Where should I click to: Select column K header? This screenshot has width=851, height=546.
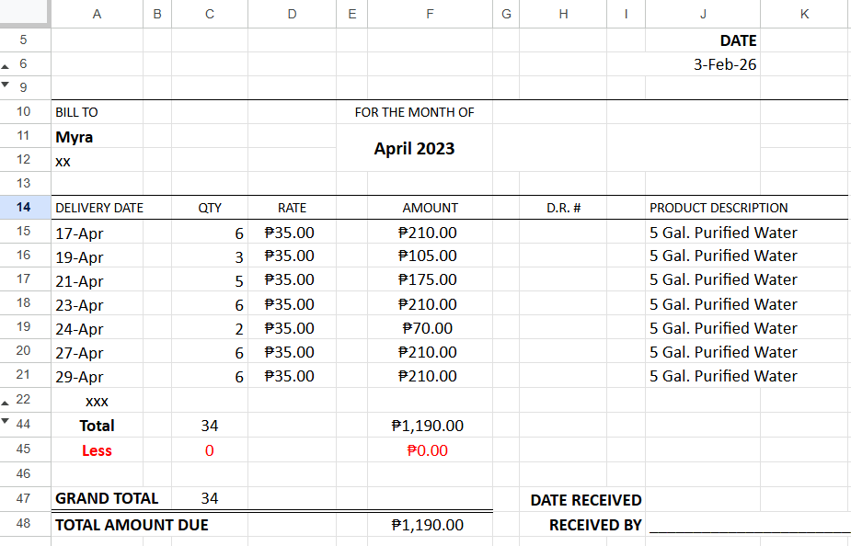tap(801, 12)
